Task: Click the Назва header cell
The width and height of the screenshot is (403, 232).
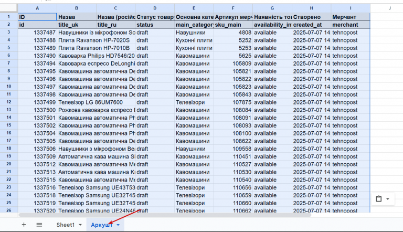Action: (77, 17)
